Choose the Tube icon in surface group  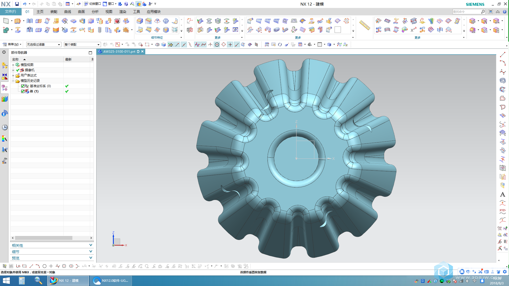[276, 30]
